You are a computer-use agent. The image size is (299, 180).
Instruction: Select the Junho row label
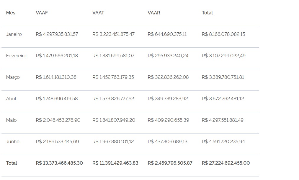tap(13, 141)
